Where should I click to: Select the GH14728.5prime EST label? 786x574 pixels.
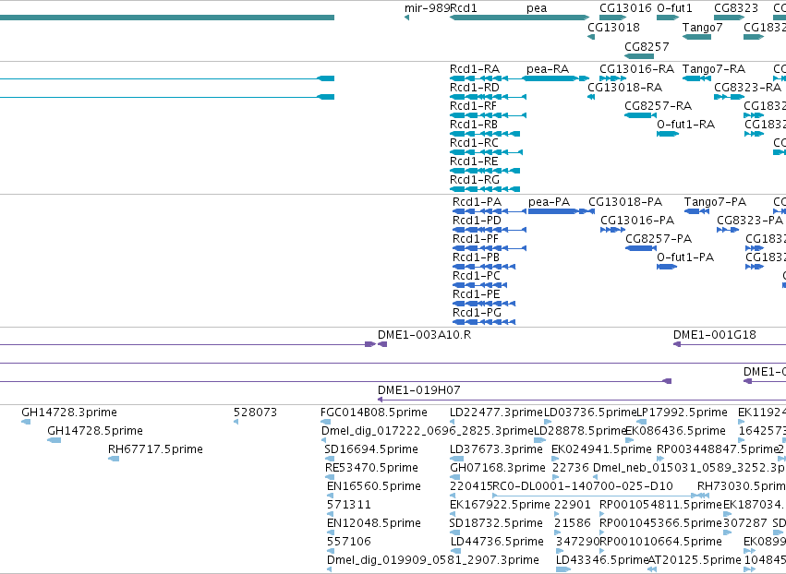click(95, 431)
